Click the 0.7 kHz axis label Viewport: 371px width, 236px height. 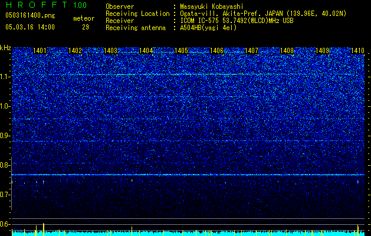(x=5, y=195)
